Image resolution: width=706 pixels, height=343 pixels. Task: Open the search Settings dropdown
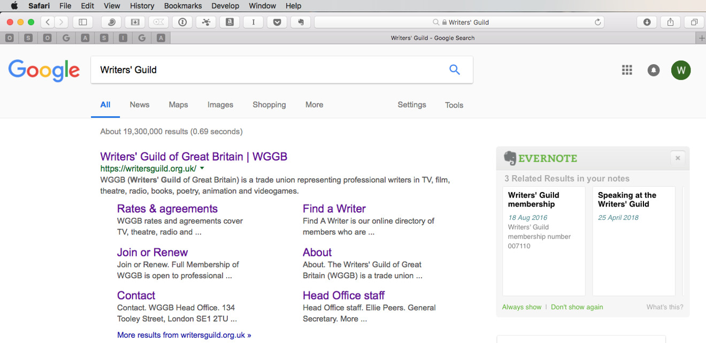(x=412, y=105)
